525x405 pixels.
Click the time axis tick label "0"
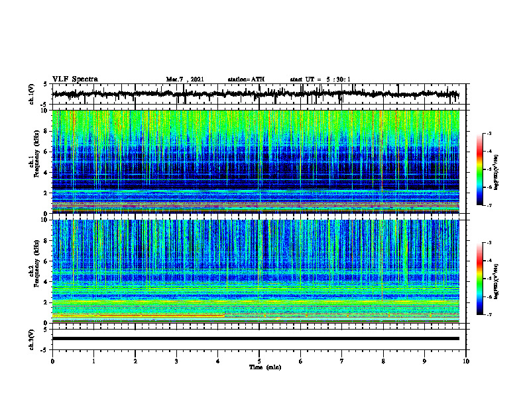52,361
